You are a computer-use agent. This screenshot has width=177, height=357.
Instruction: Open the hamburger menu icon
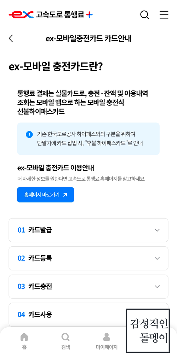[164, 15]
